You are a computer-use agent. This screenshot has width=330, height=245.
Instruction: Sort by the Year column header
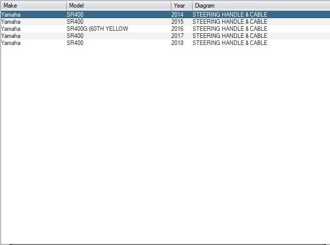pos(181,6)
